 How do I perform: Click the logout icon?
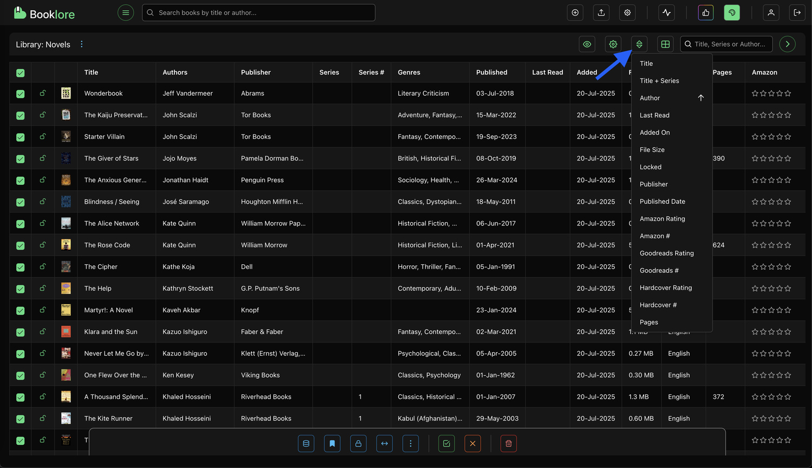797,12
